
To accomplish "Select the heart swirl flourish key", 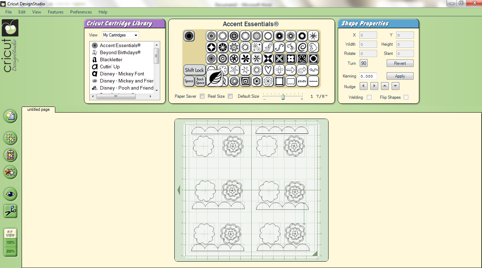I will click(313, 47).
